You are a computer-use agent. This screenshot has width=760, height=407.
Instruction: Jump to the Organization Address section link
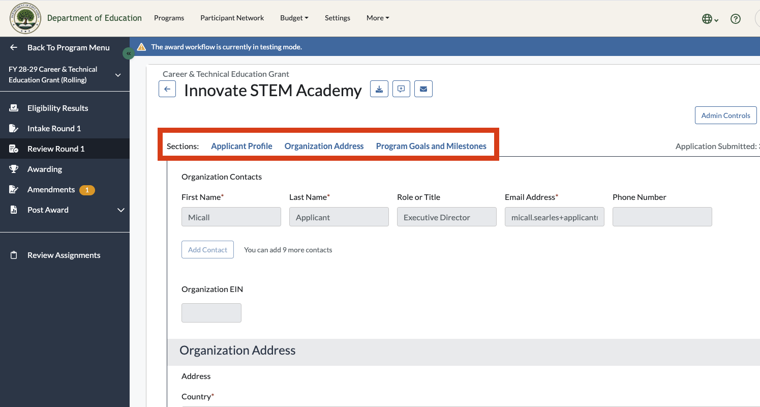[324, 146]
